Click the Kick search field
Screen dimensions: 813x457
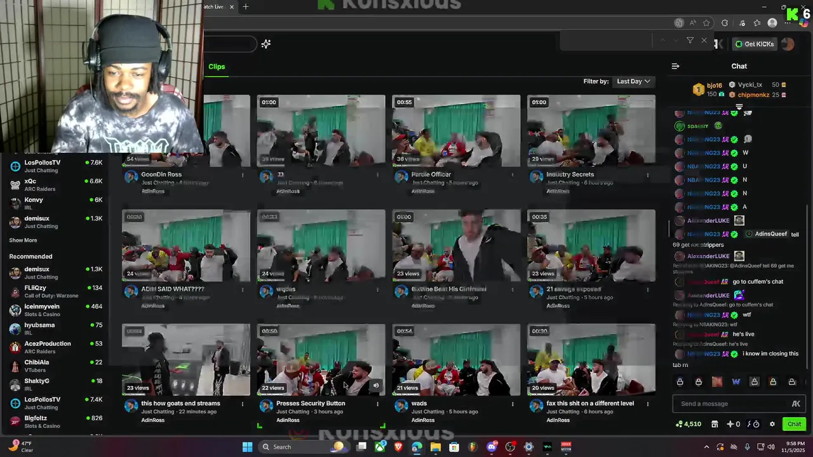(230, 44)
